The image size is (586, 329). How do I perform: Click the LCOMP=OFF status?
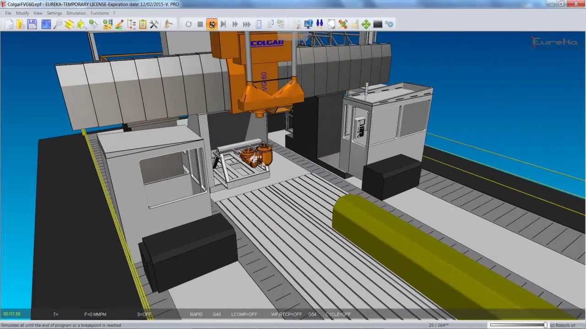(244, 314)
